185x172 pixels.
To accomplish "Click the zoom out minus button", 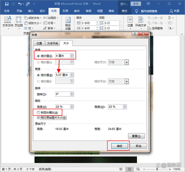I will click(144, 169).
